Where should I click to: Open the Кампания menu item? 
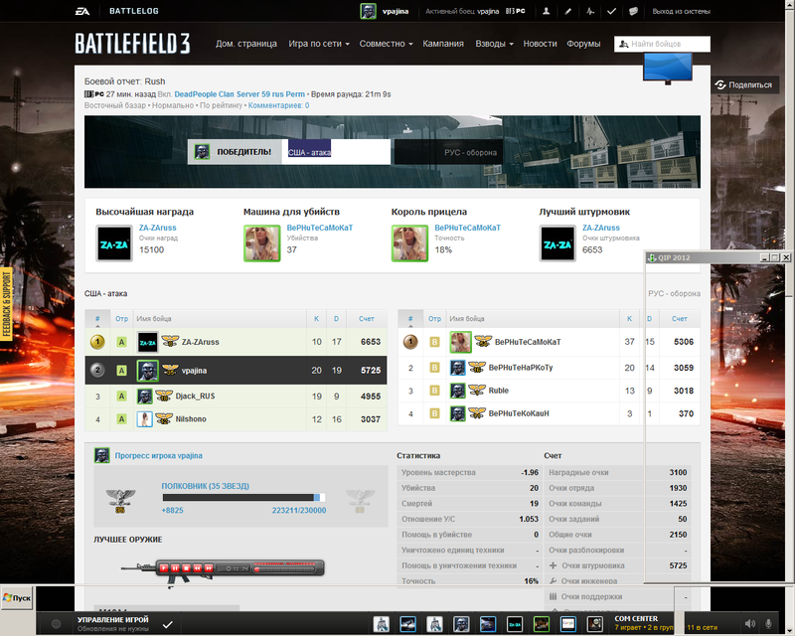pos(443,44)
